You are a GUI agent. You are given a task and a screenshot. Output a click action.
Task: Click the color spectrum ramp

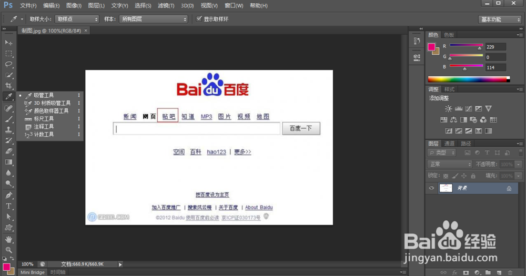[x=469, y=79]
